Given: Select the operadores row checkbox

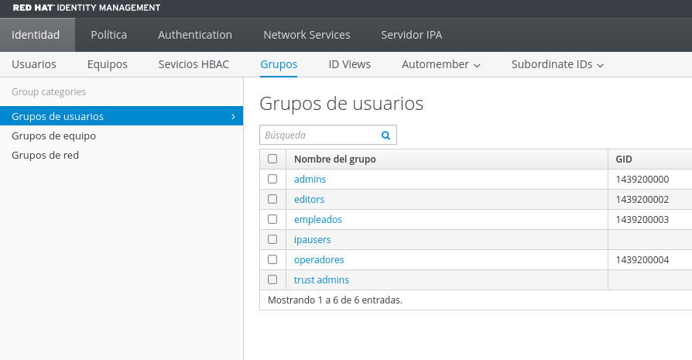Looking at the screenshot, I should (x=272, y=259).
